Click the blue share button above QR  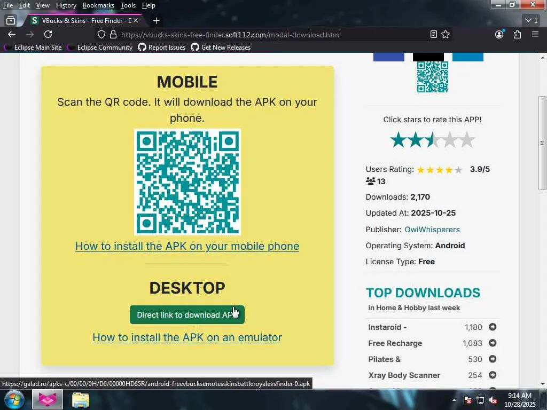click(389, 57)
